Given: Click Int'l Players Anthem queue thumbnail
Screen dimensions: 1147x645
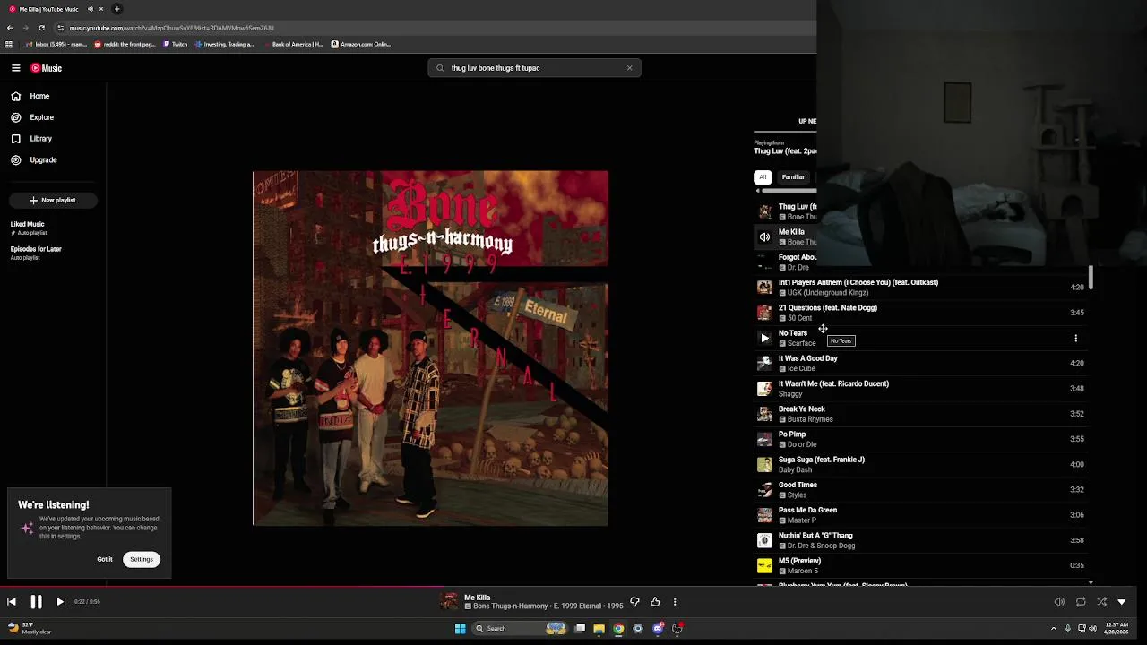Looking at the screenshot, I should (x=764, y=288).
